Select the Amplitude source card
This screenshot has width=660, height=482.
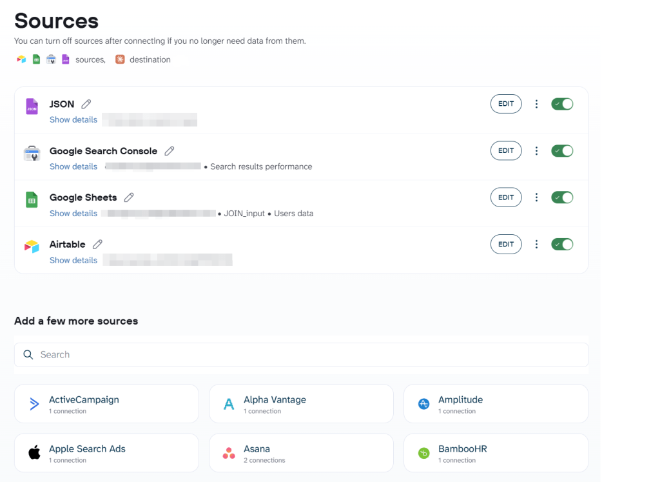(496, 404)
